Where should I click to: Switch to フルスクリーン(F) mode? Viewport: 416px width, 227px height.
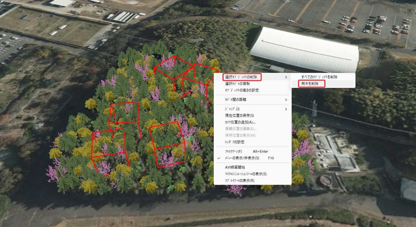(234, 151)
